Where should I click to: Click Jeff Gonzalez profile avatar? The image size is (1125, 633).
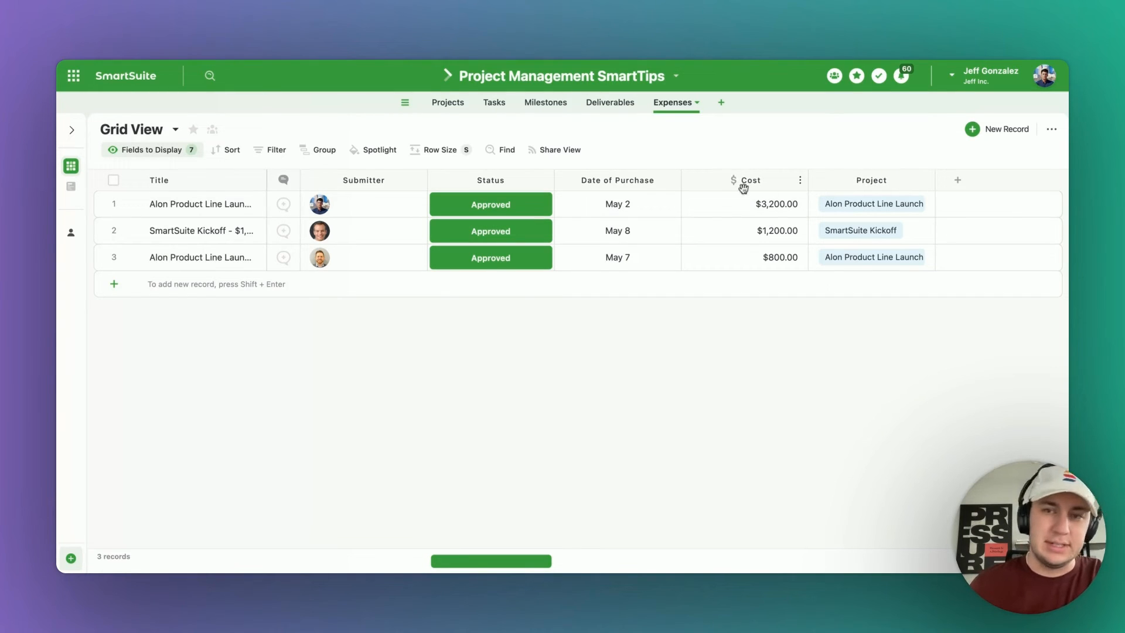pos(1044,76)
